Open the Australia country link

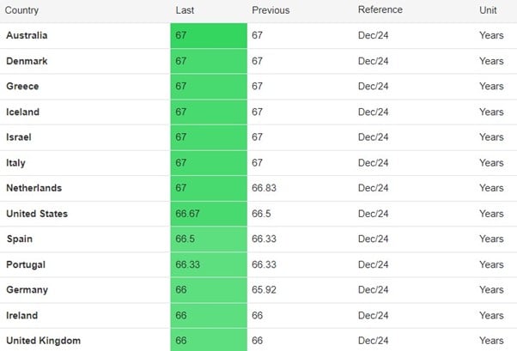(27, 36)
